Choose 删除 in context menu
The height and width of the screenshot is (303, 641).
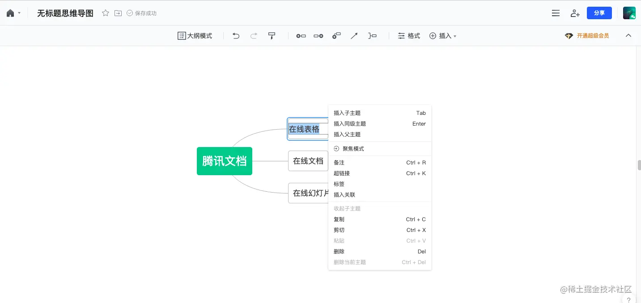click(380, 252)
